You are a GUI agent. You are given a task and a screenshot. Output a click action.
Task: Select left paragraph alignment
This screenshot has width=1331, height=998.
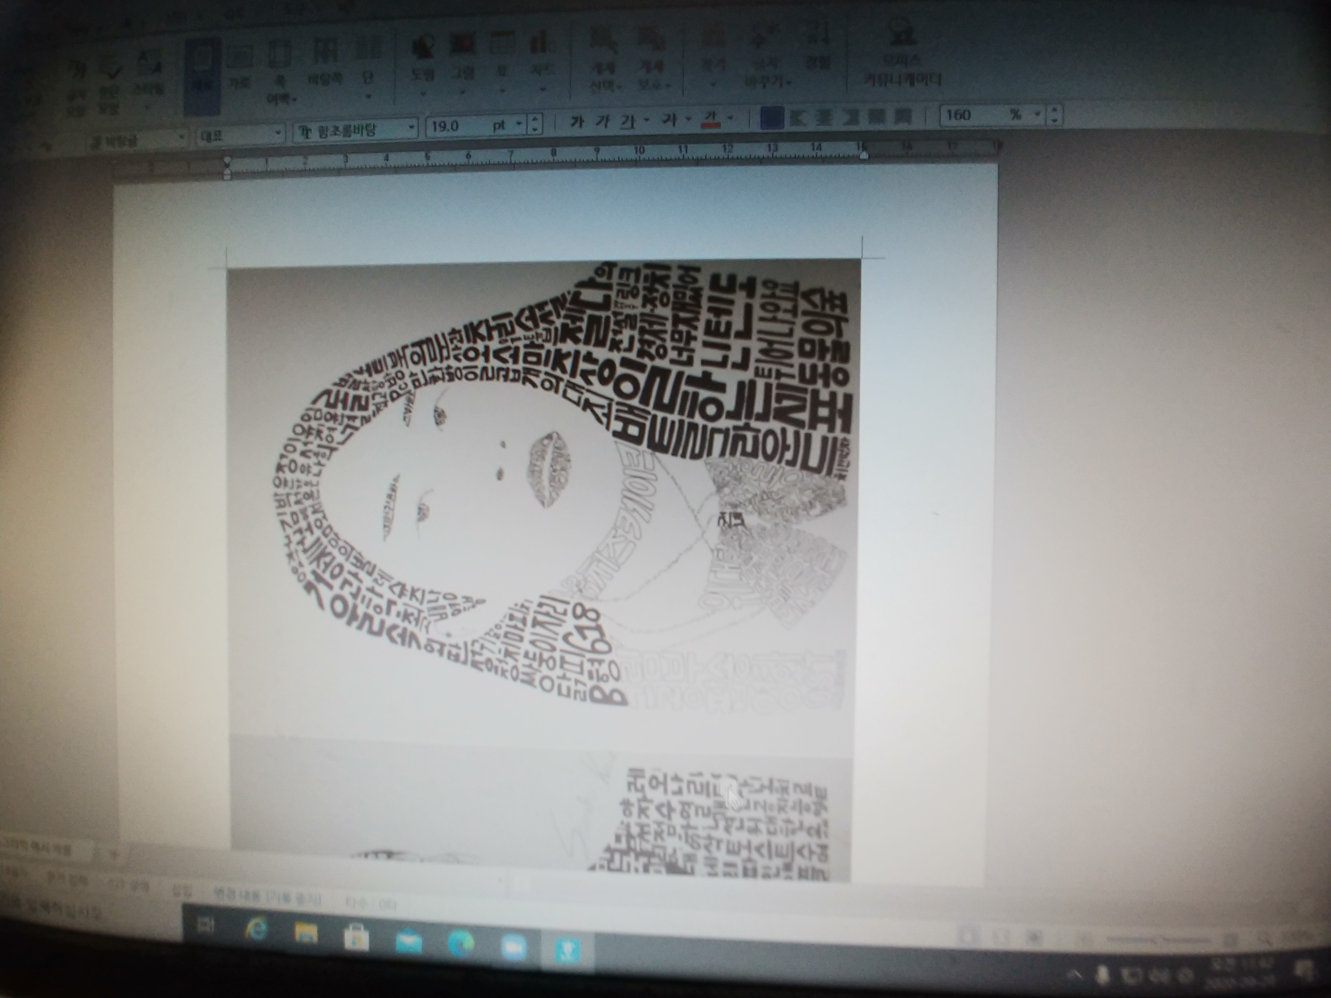(798, 118)
